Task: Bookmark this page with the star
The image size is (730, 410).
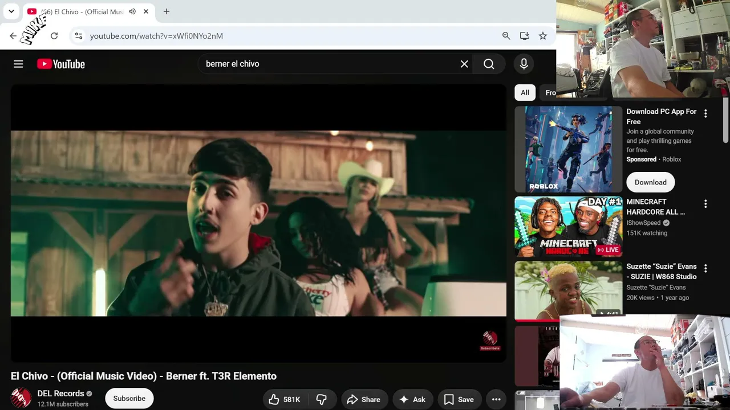Action: [543, 36]
